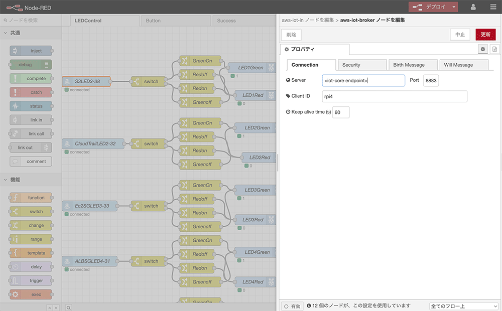Open the deploy options dropdown arrow

click(454, 7)
